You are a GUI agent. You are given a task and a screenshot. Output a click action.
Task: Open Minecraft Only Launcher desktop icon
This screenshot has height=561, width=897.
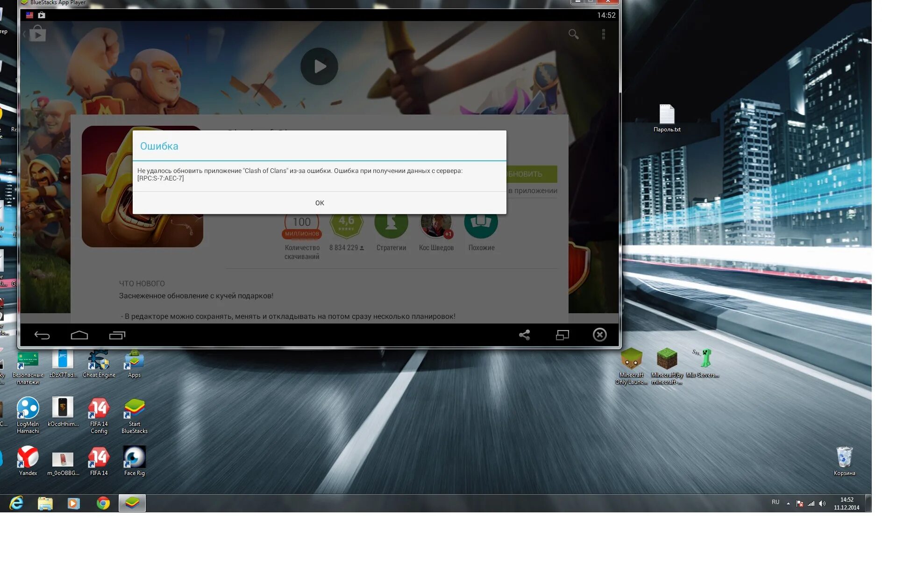[x=631, y=366]
